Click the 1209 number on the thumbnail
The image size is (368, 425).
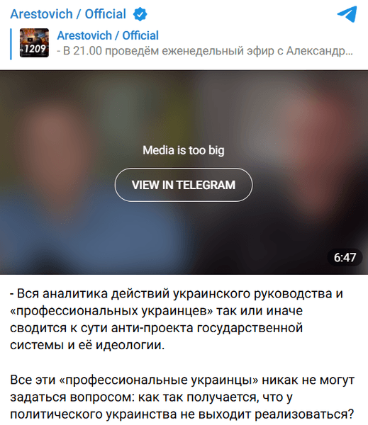[x=35, y=49]
